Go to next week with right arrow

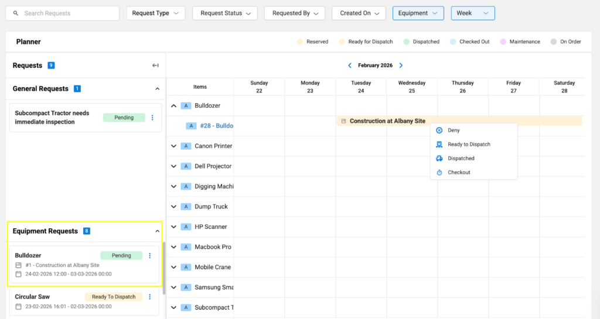tap(401, 66)
